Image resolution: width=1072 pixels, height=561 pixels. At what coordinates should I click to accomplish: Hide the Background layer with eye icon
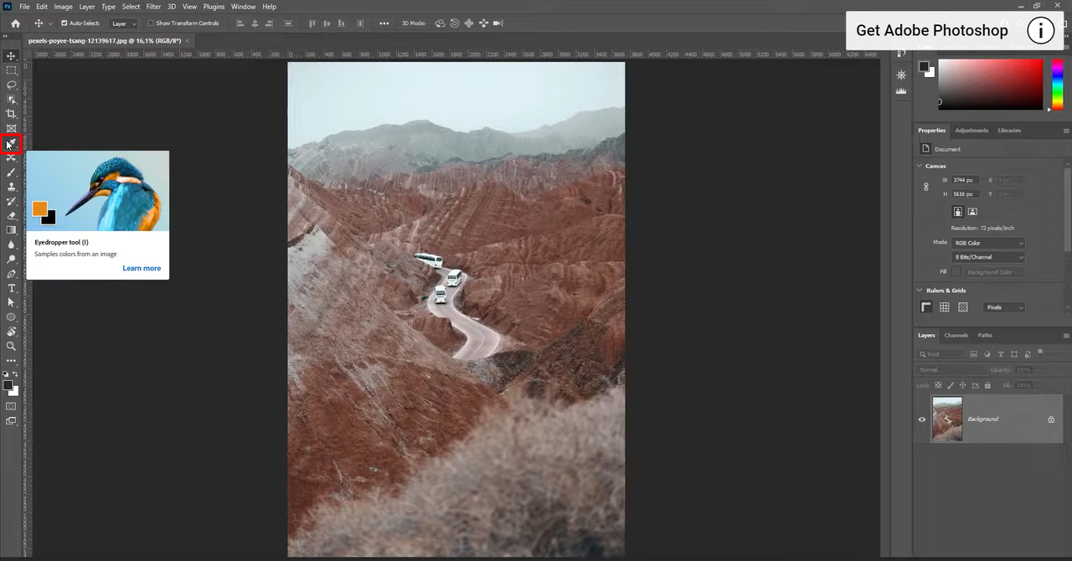(x=922, y=419)
